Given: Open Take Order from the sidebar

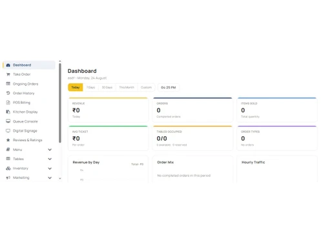Looking at the screenshot, I should (28, 74).
